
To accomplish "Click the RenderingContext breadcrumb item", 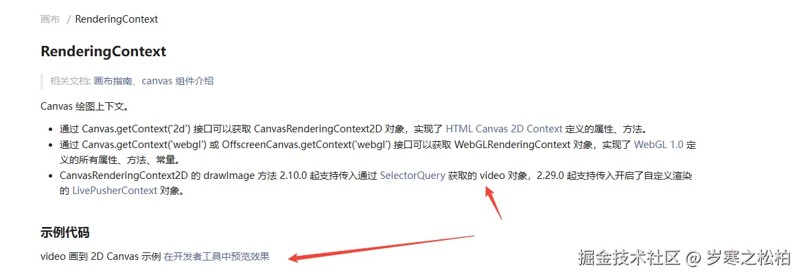I will click(117, 19).
